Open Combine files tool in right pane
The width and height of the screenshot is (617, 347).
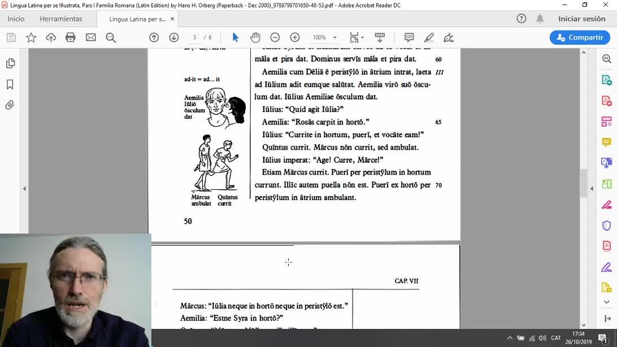pos(606,163)
